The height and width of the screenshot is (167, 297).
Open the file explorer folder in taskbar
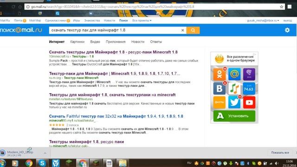(x=123, y=163)
